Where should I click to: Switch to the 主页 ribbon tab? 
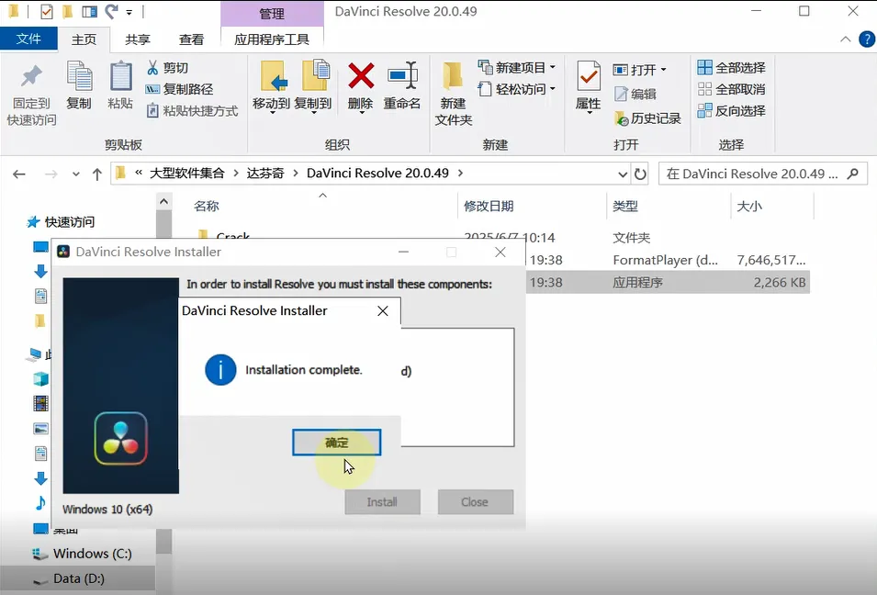84,39
